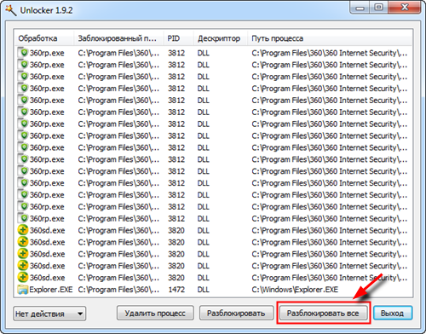The image size is (426, 334).
Task: Click the shield icon of the topmost 360rp.exe row
Action: click(23, 53)
